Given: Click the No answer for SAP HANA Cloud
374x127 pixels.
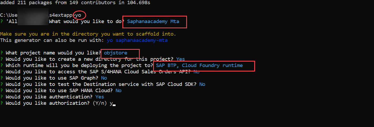Looking at the screenshot, I should coord(118,91).
